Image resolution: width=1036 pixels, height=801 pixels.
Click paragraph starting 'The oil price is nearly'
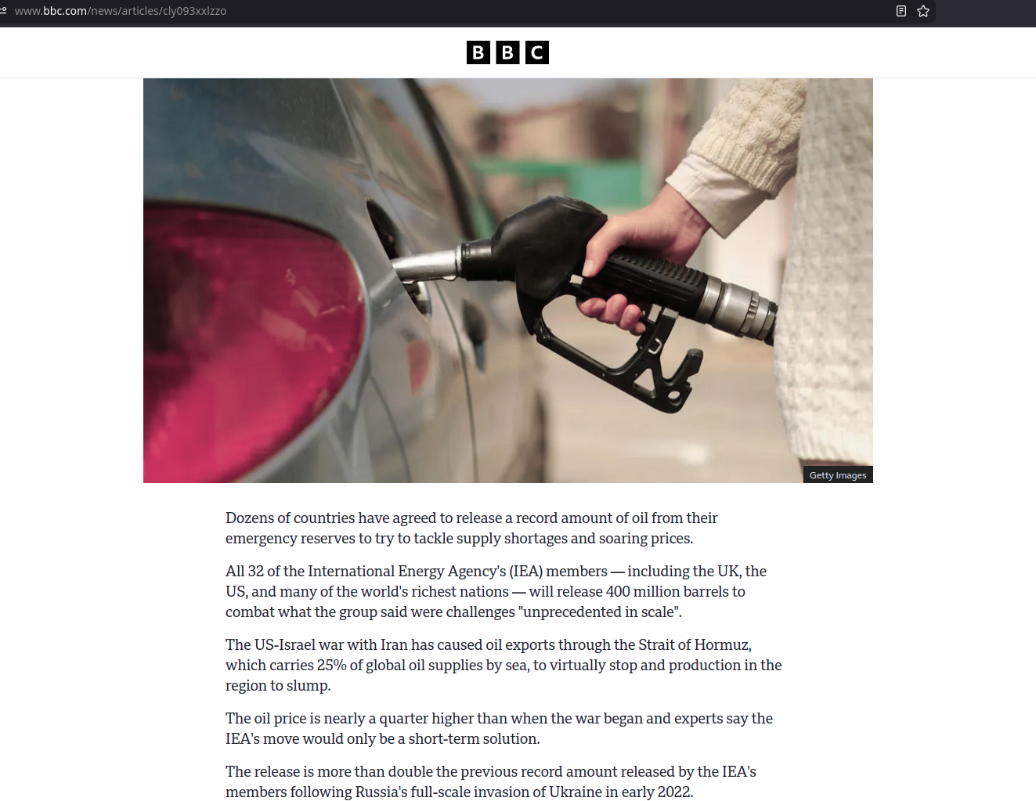click(499, 728)
